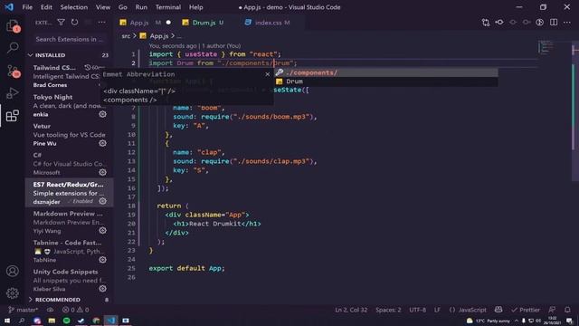Image resolution: width=579 pixels, height=326 pixels.
Task: Synchronize changes cloud icon in status bar
Action: [51, 310]
